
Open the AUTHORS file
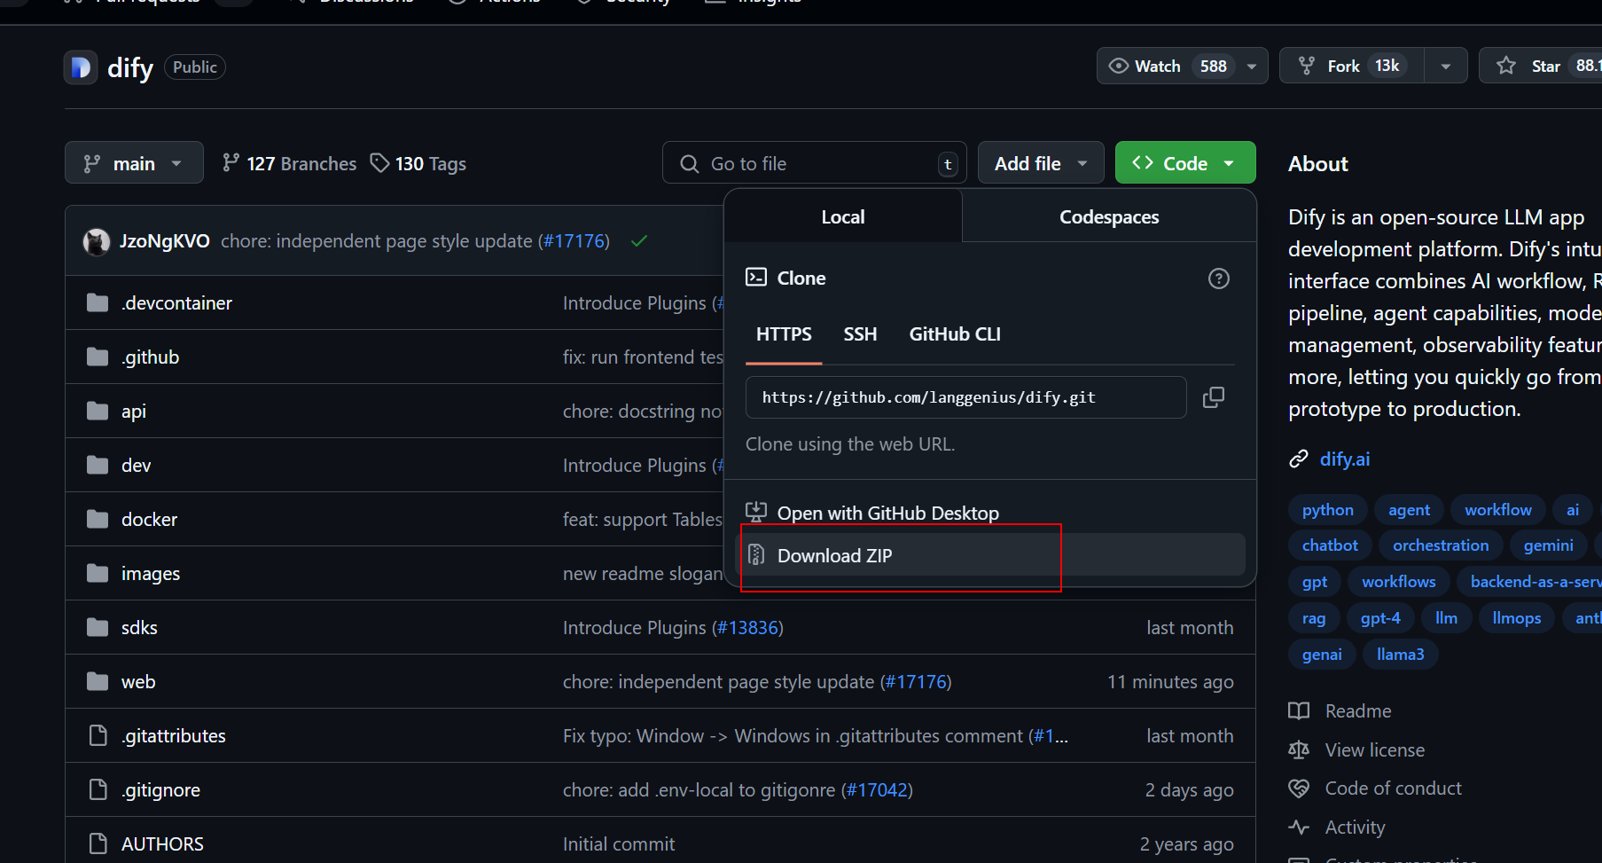(162, 844)
